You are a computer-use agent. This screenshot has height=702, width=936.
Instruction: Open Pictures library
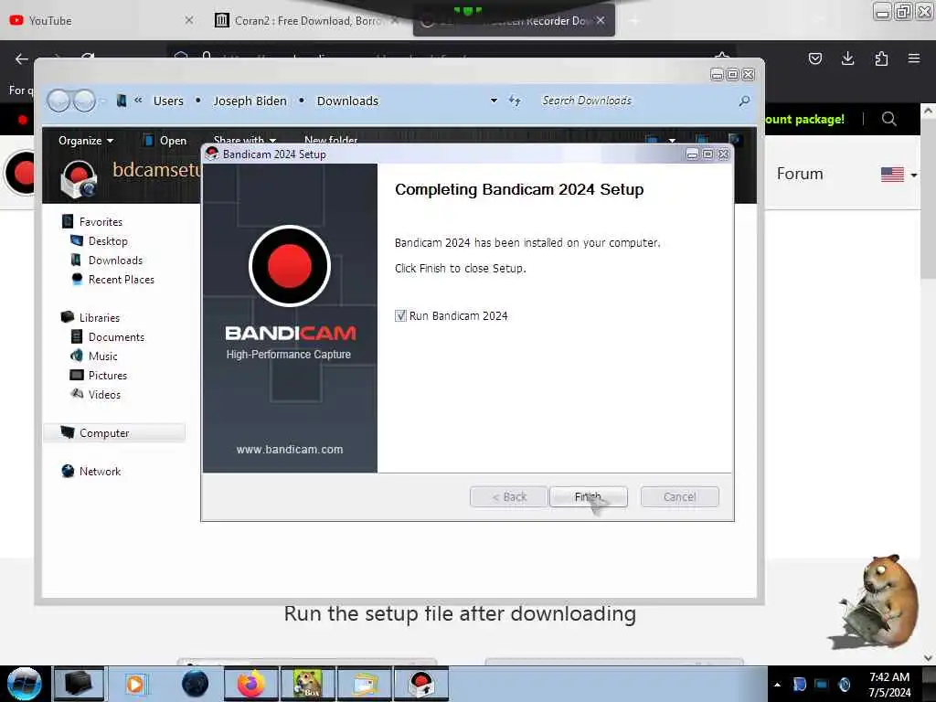[x=108, y=375]
